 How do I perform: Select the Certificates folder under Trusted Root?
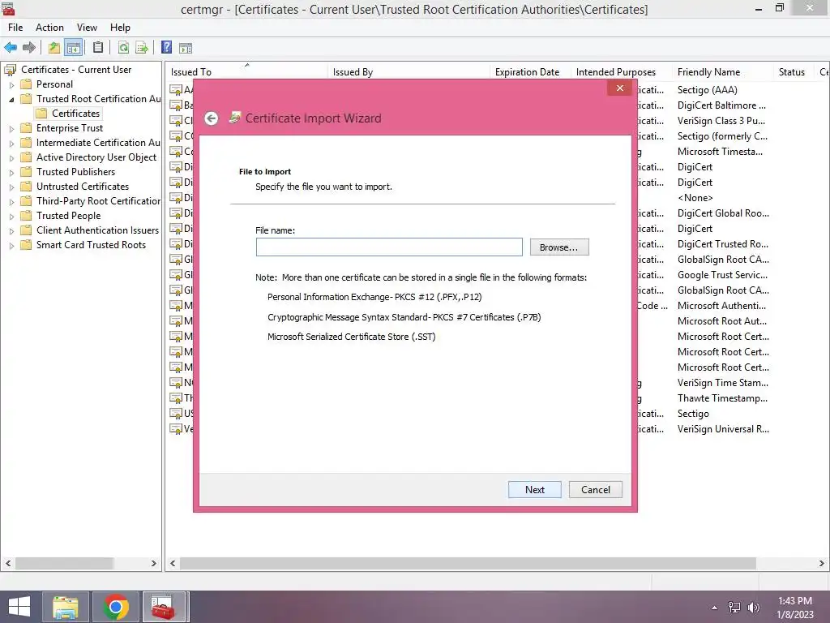coord(68,114)
